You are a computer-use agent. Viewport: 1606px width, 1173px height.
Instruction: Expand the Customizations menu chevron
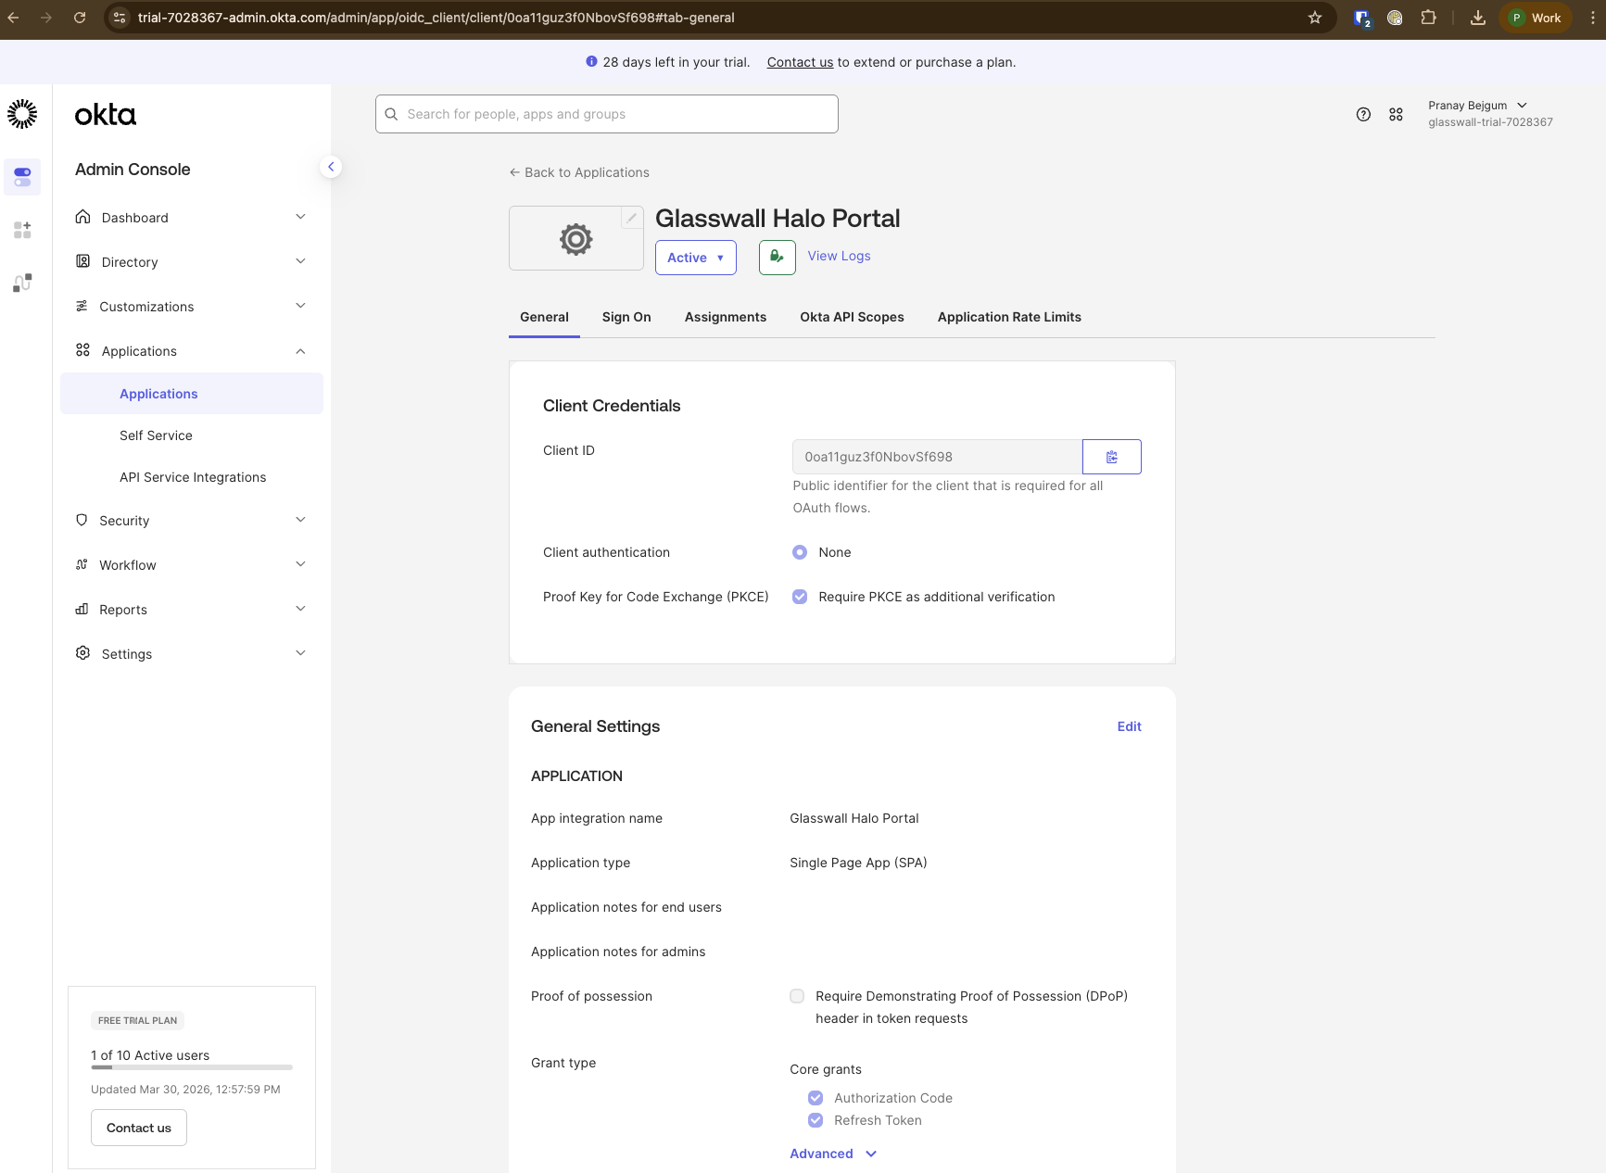pyautogui.click(x=300, y=306)
